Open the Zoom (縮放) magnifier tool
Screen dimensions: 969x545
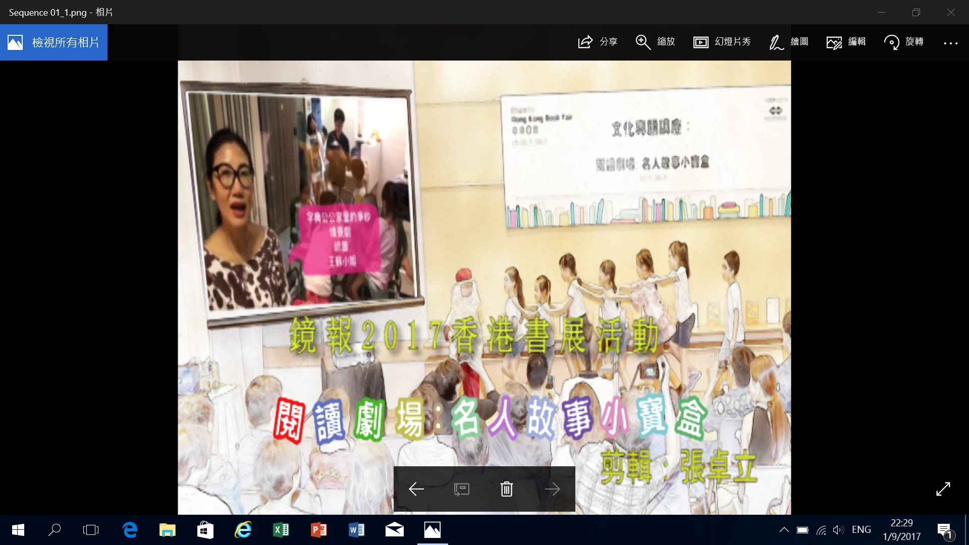pyautogui.click(x=643, y=42)
